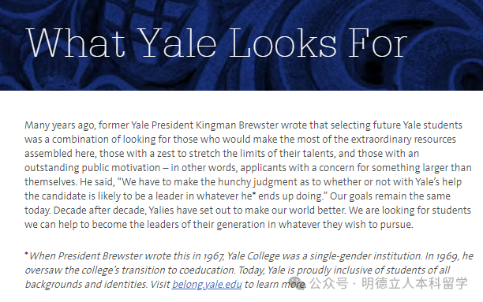Click the word 'Yale' in the heading
Image resolution: width=483 pixels, height=302 pixels.
[177, 43]
